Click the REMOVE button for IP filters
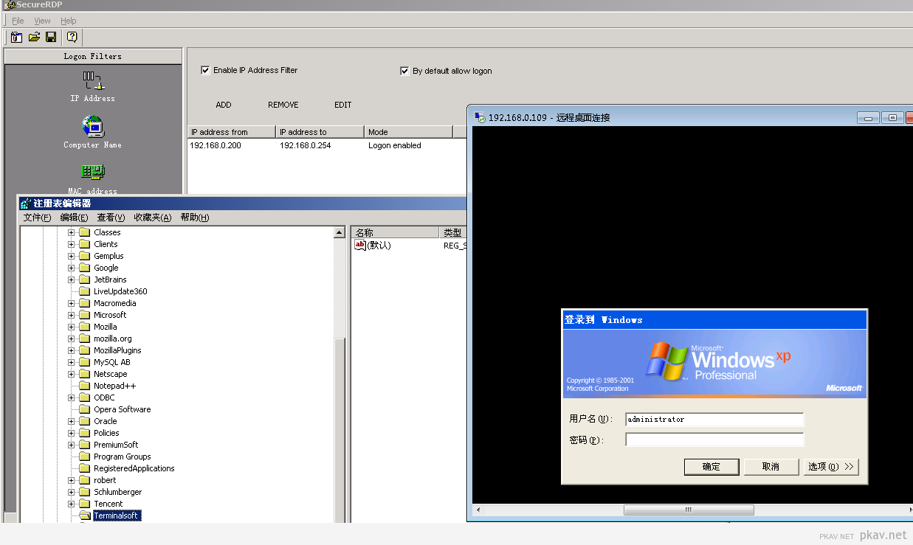 click(x=283, y=105)
